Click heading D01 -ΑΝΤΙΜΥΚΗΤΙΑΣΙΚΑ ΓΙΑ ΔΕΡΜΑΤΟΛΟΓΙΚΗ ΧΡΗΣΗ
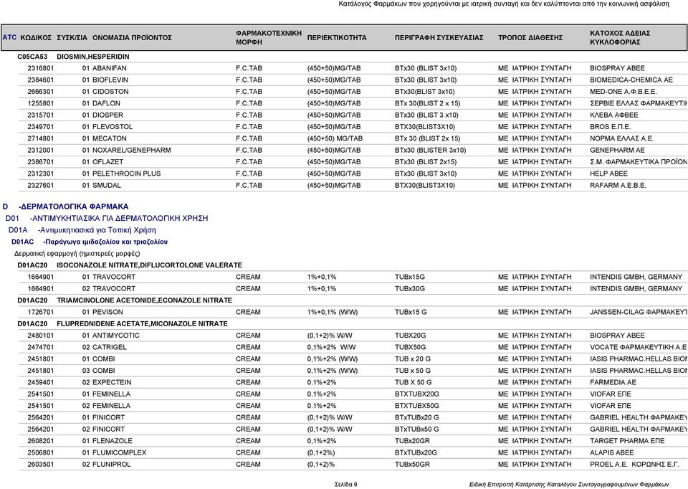 click(107, 218)
